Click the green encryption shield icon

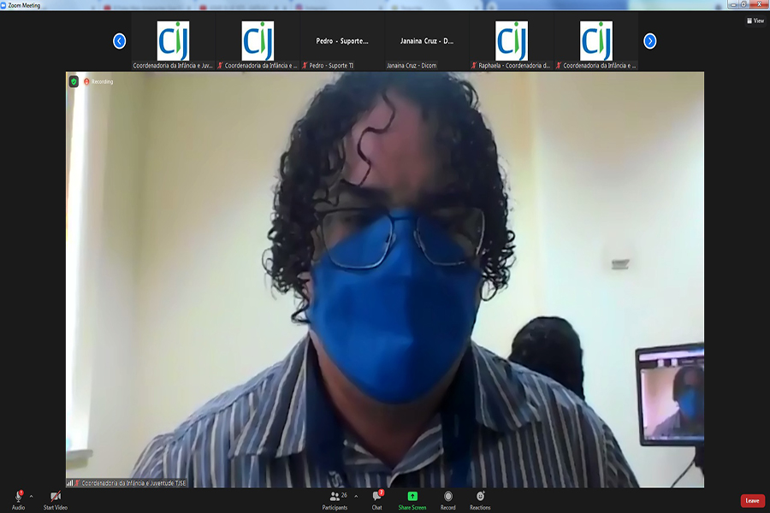point(74,81)
